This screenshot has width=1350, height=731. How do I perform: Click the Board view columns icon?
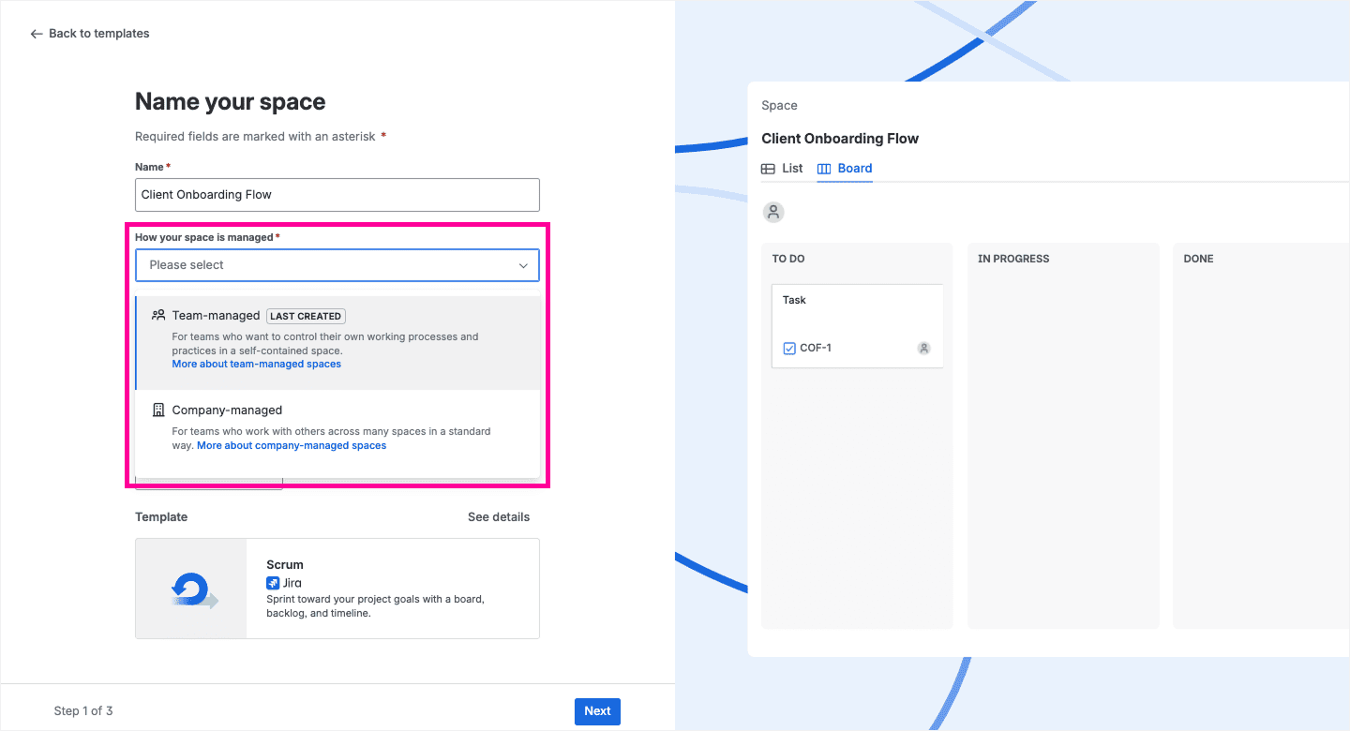click(824, 169)
